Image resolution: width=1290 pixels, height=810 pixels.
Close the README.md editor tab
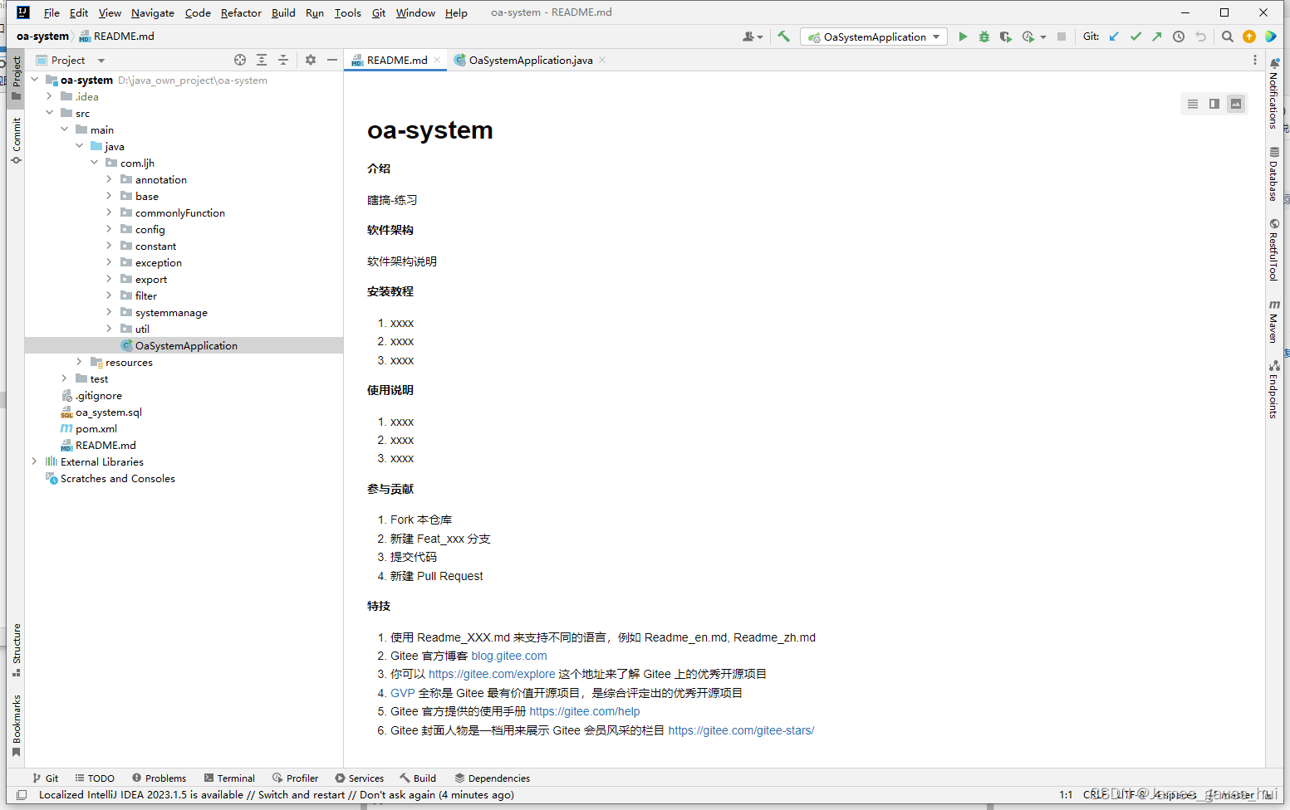pos(437,60)
